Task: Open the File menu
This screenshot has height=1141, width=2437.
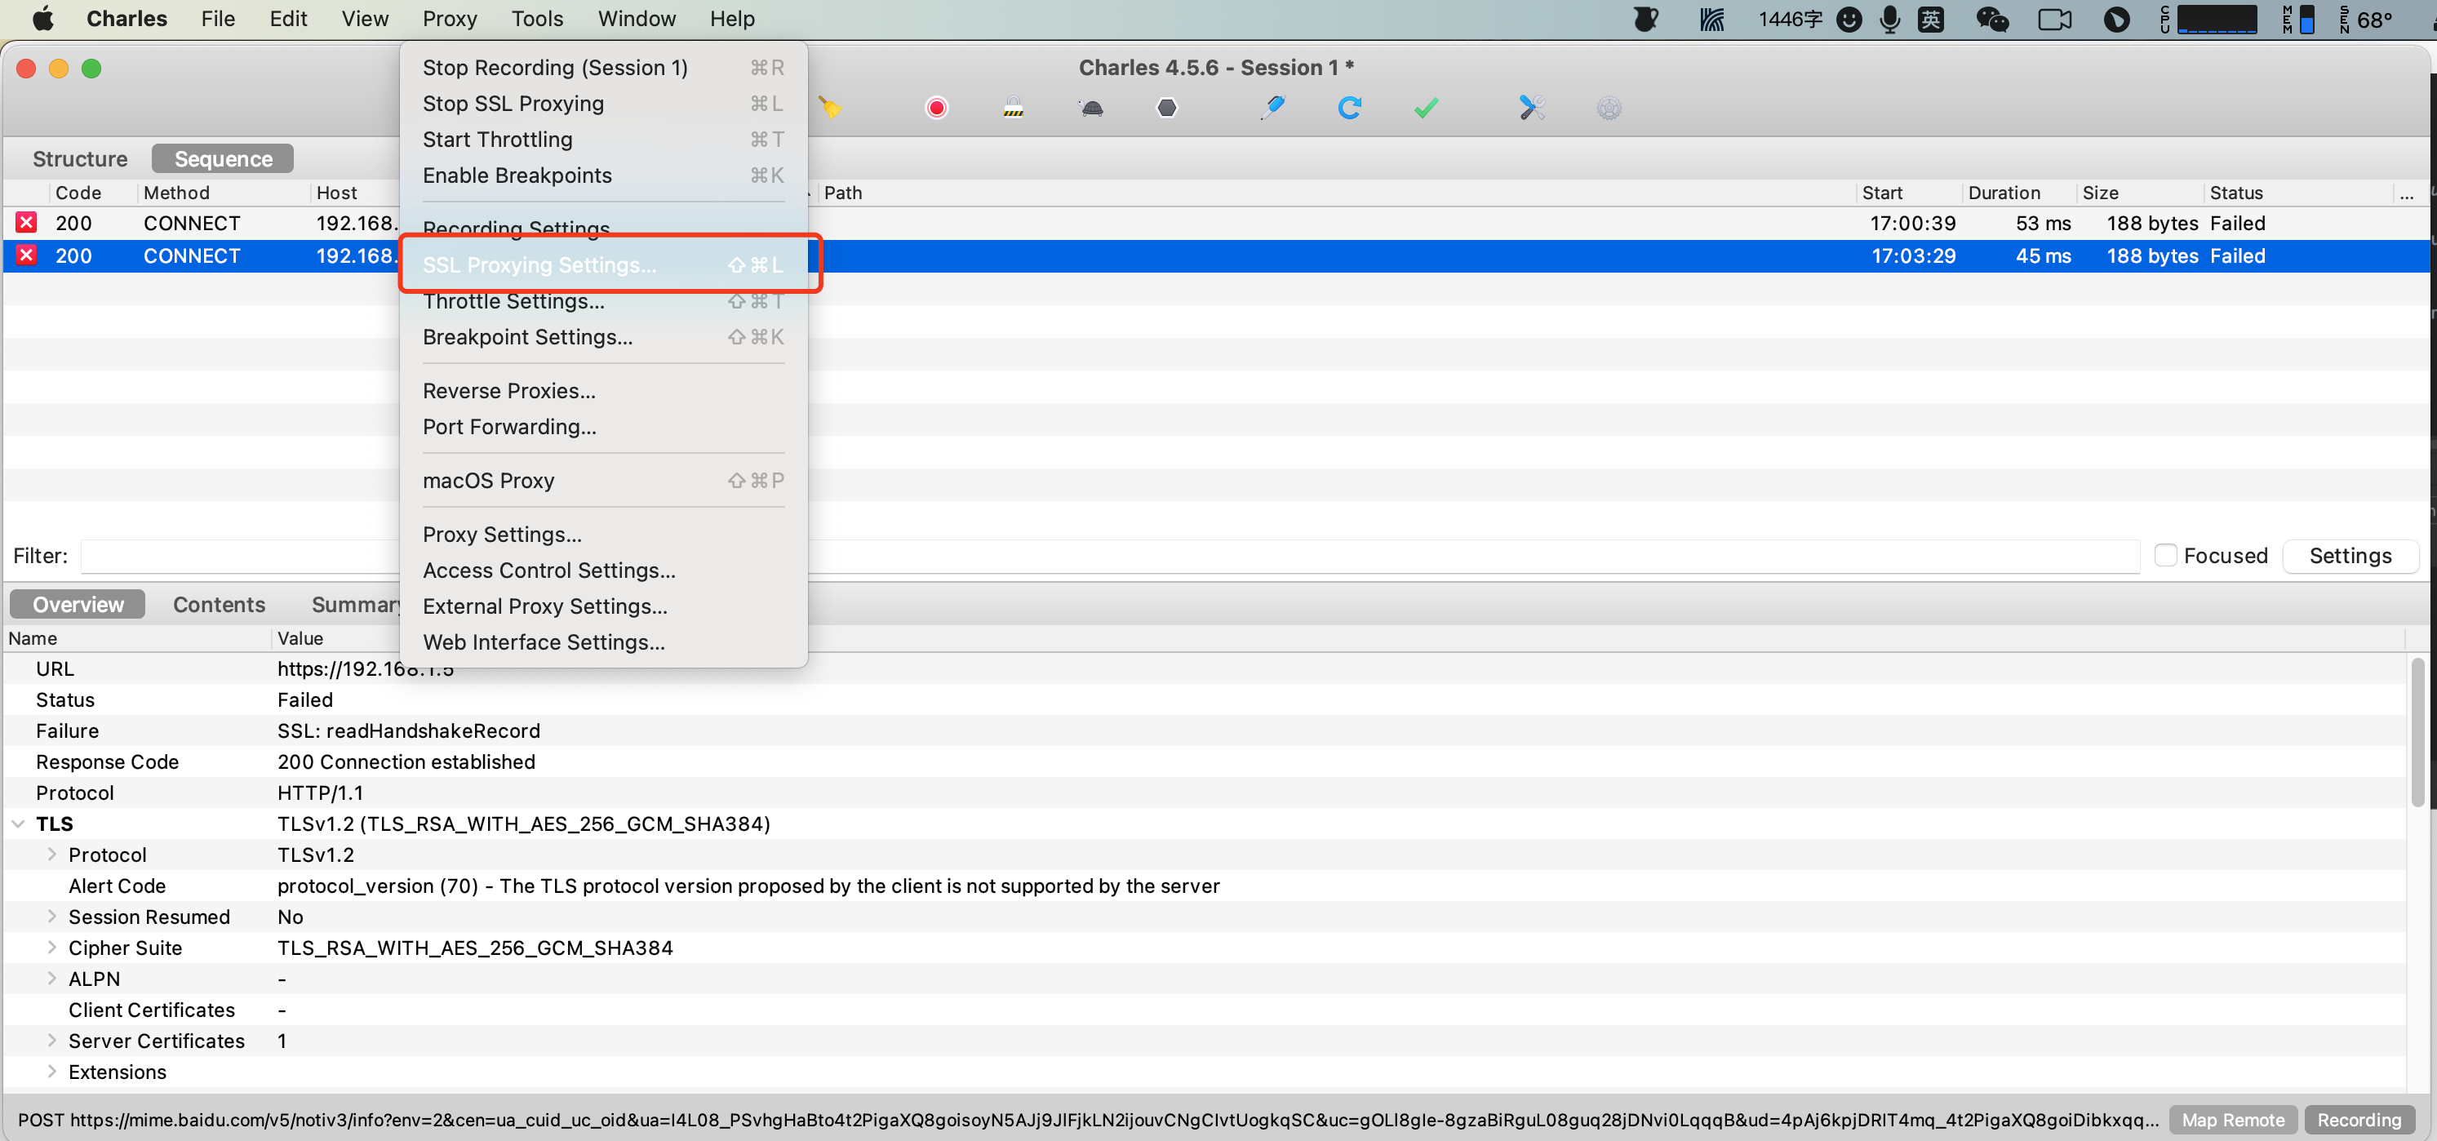Action: pyautogui.click(x=218, y=19)
